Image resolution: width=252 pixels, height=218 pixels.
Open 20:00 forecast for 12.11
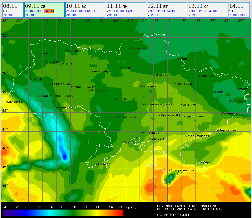[x=152, y=15]
